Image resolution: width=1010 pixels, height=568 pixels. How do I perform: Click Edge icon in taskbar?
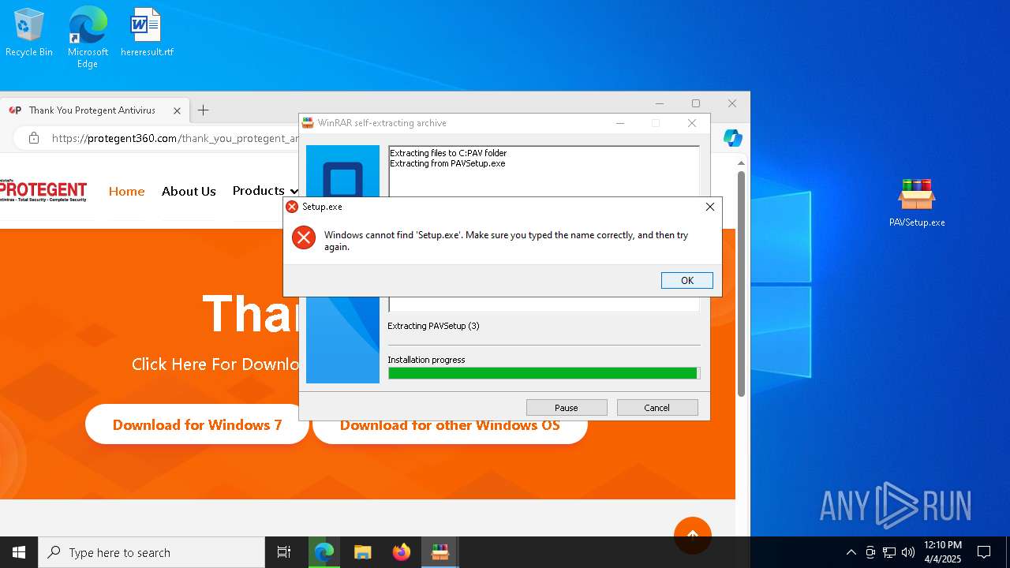pyautogui.click(x=324, y=552)
